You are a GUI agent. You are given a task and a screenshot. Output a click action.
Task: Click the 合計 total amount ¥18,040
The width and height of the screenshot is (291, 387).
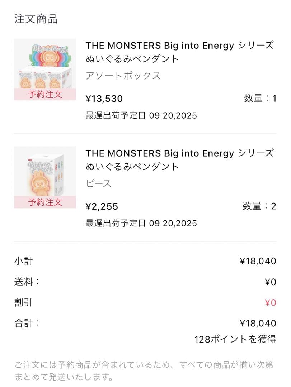tap(258, 324)
